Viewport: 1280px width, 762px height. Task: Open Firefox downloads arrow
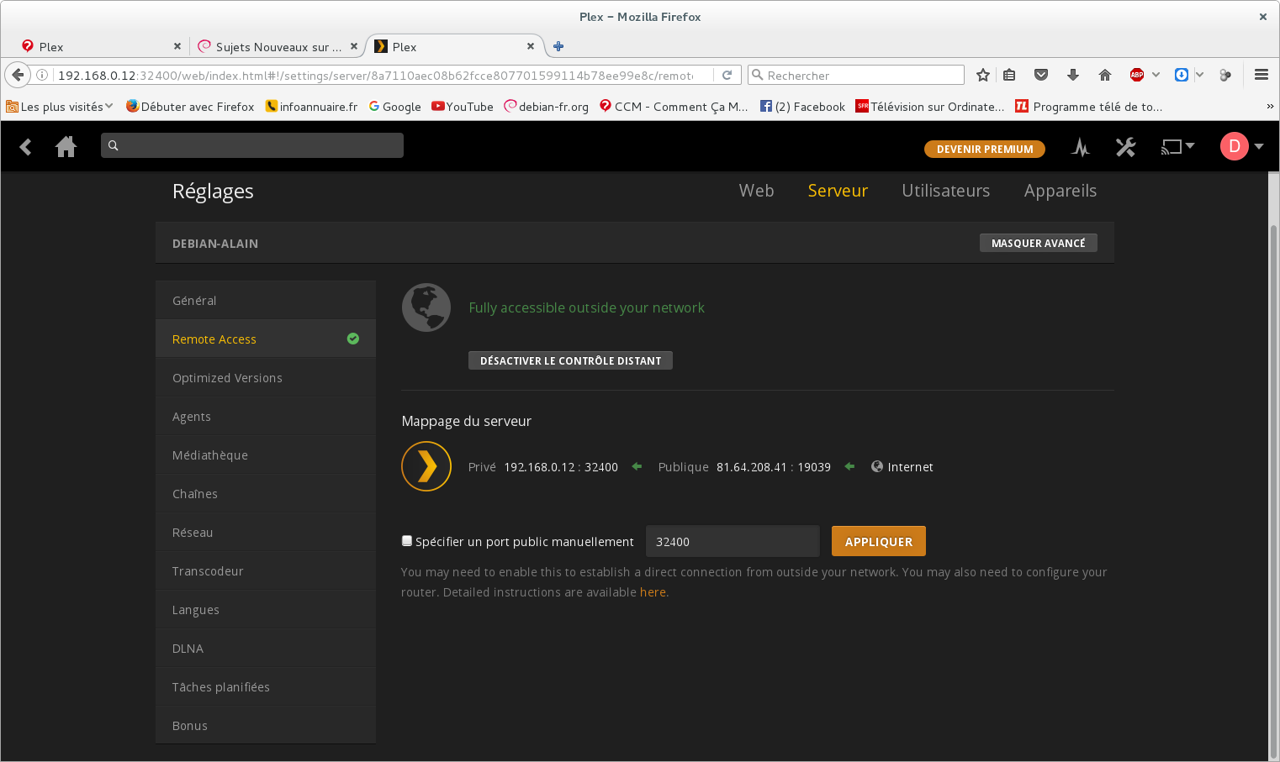[1073, 75]
